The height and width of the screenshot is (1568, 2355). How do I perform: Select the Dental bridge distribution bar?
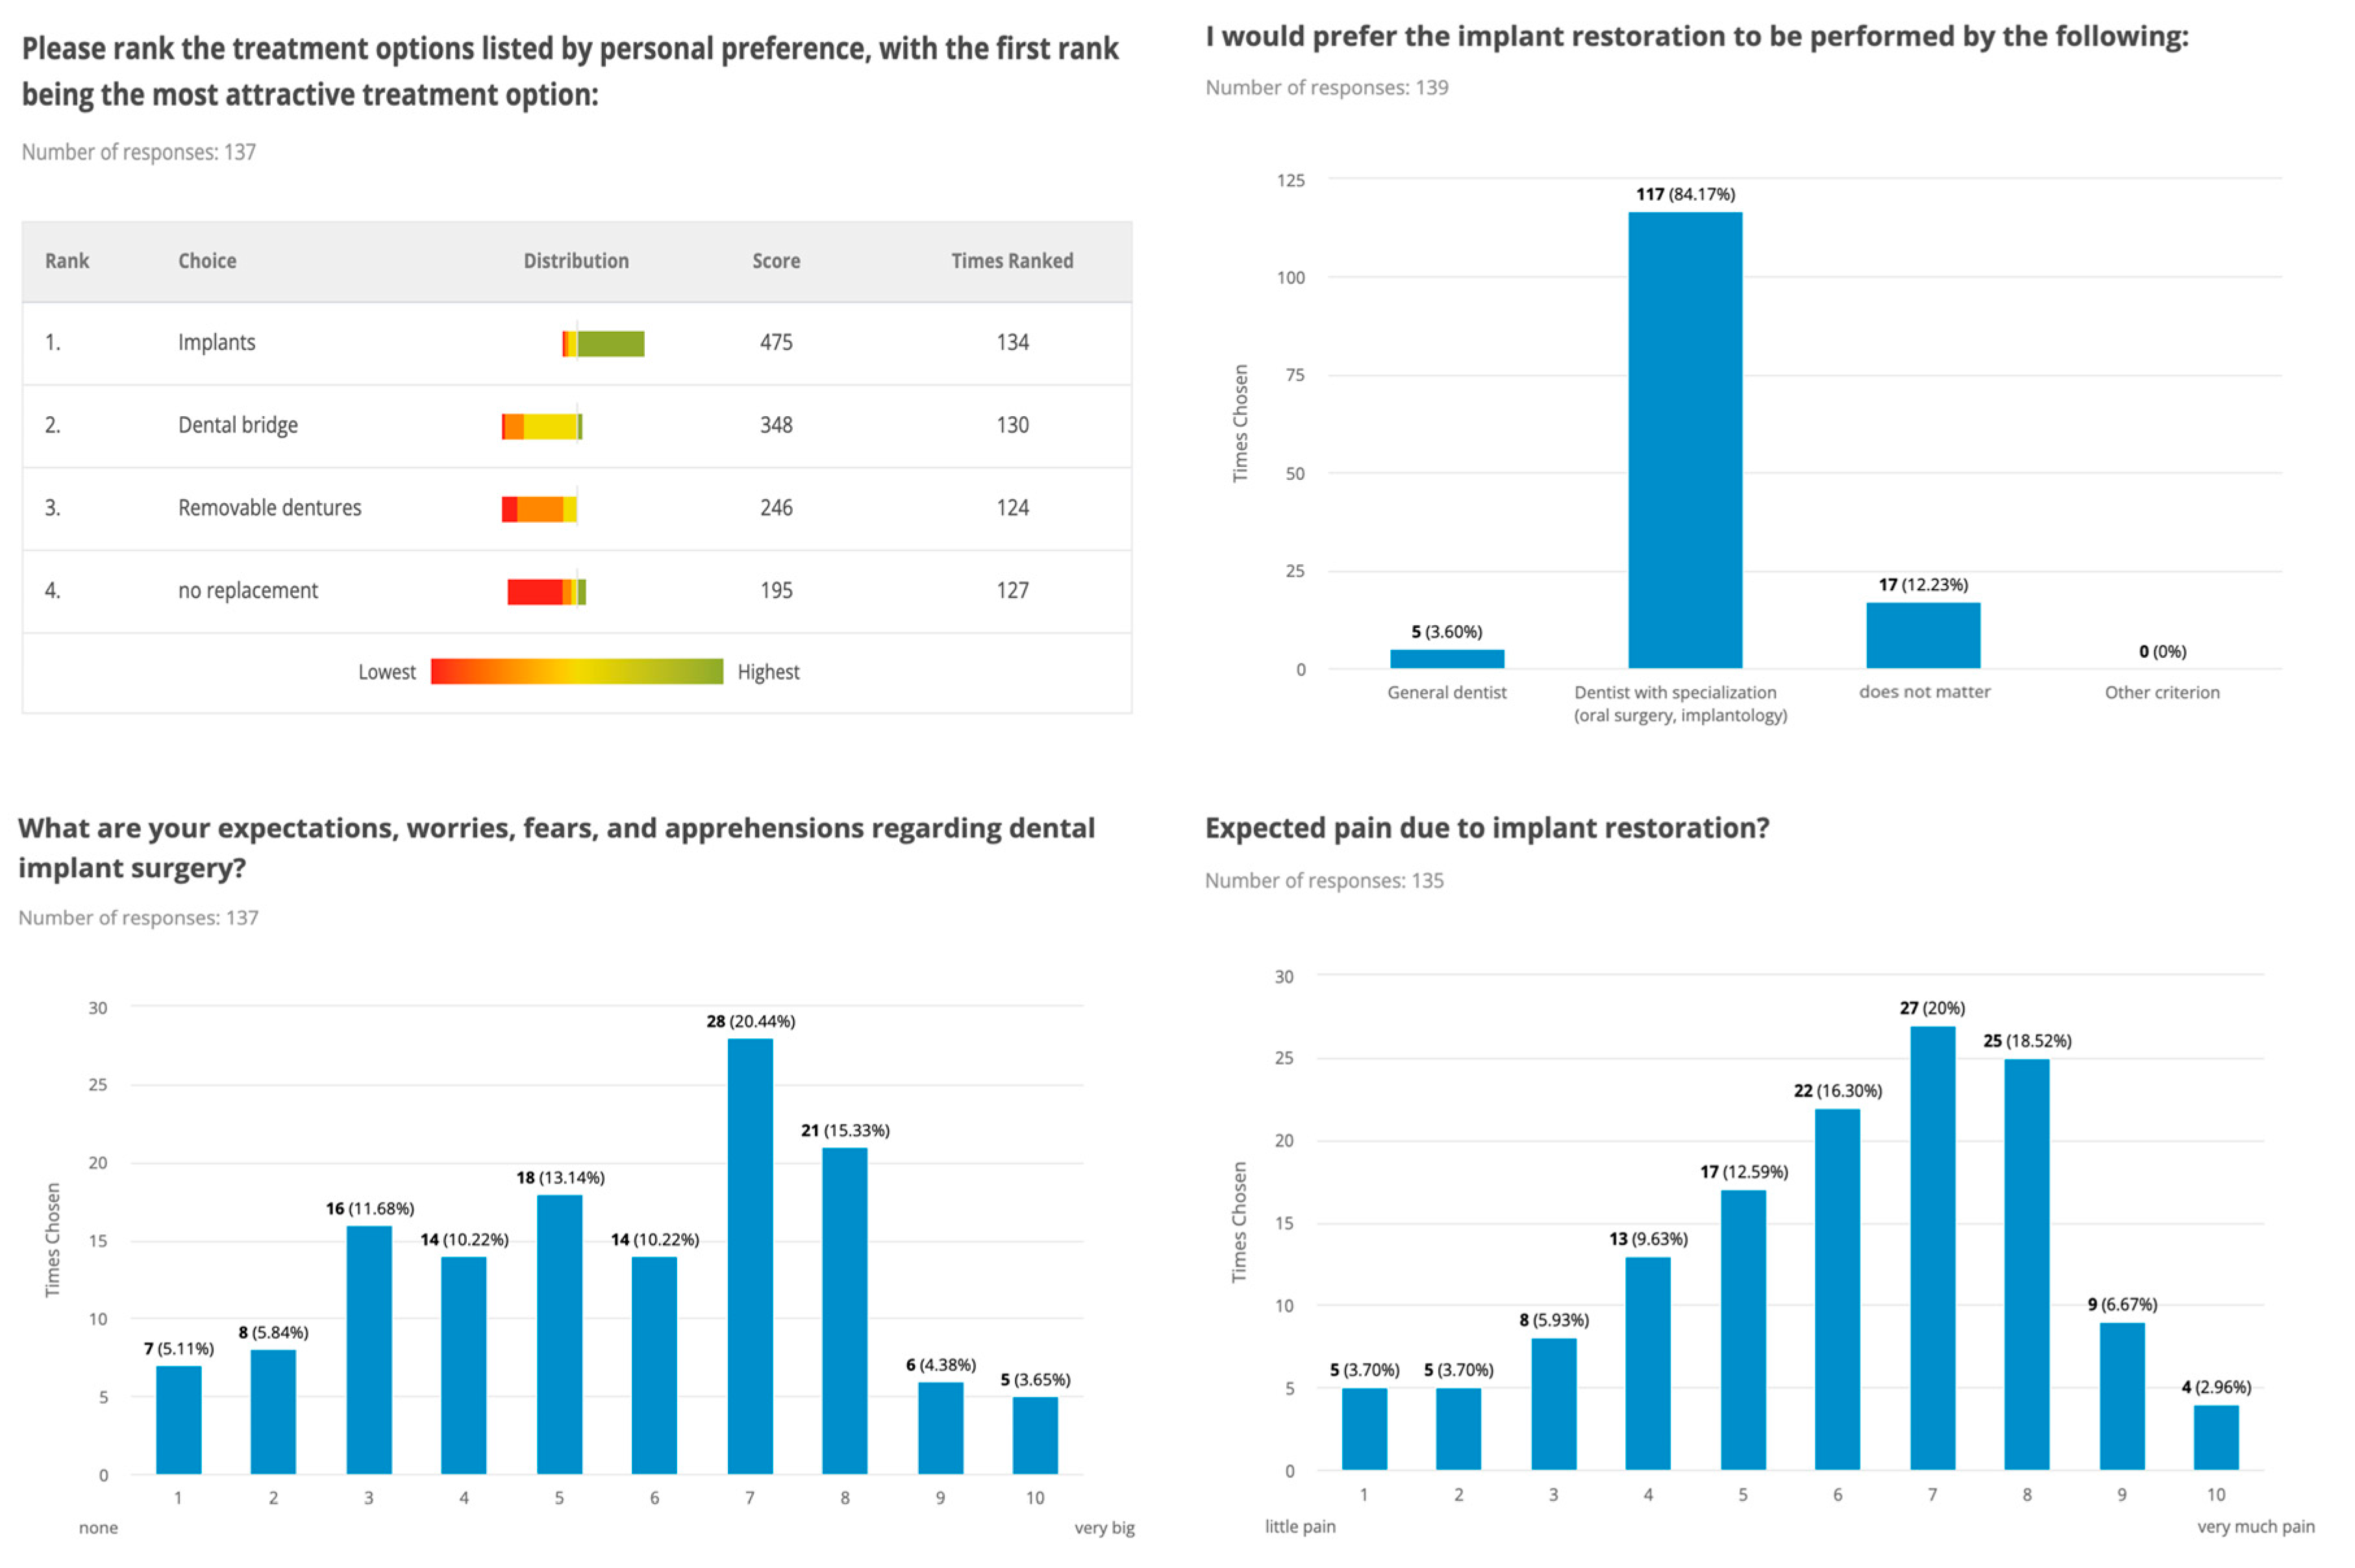point(542,427)
